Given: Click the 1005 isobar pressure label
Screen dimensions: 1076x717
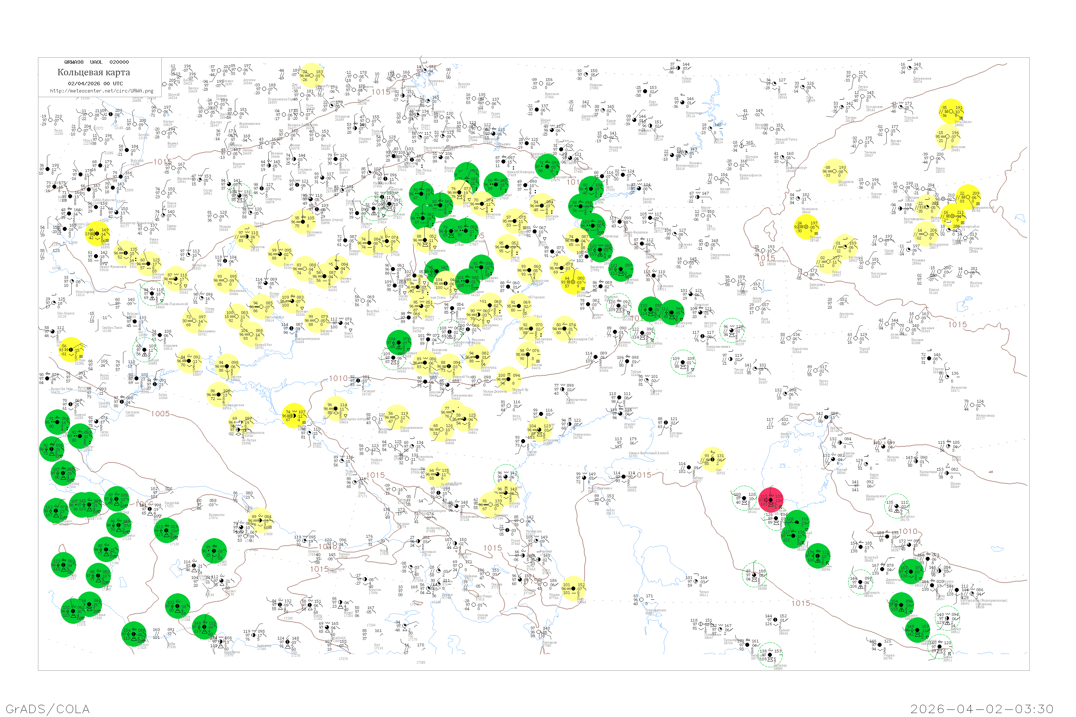Looking at the screenshot, I should [x=160, y=414].
